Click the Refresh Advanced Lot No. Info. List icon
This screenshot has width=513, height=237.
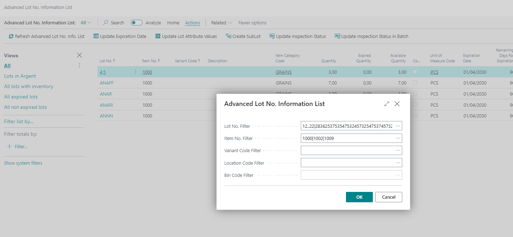pos(11,36)
